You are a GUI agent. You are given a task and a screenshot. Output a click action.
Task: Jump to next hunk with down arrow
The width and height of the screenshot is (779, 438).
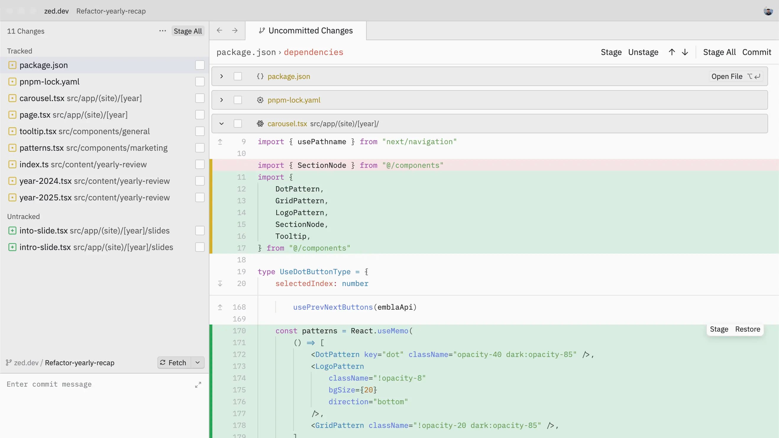(685, 52)
